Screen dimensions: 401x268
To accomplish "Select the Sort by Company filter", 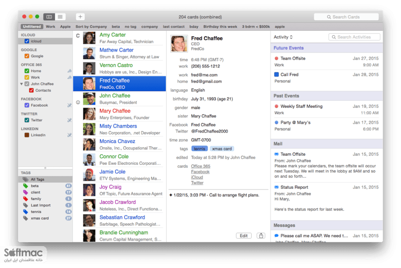I will (91, 27).
